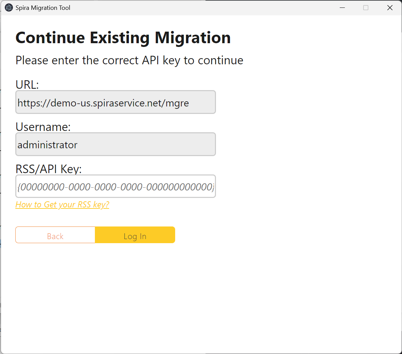Close the Spira Migration Tool window
The image size is (402, 354).
390,8
